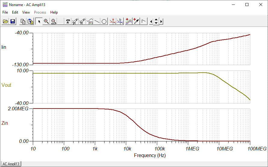Open the Help menu
This screenshot has width=268, height=167.
54,12
